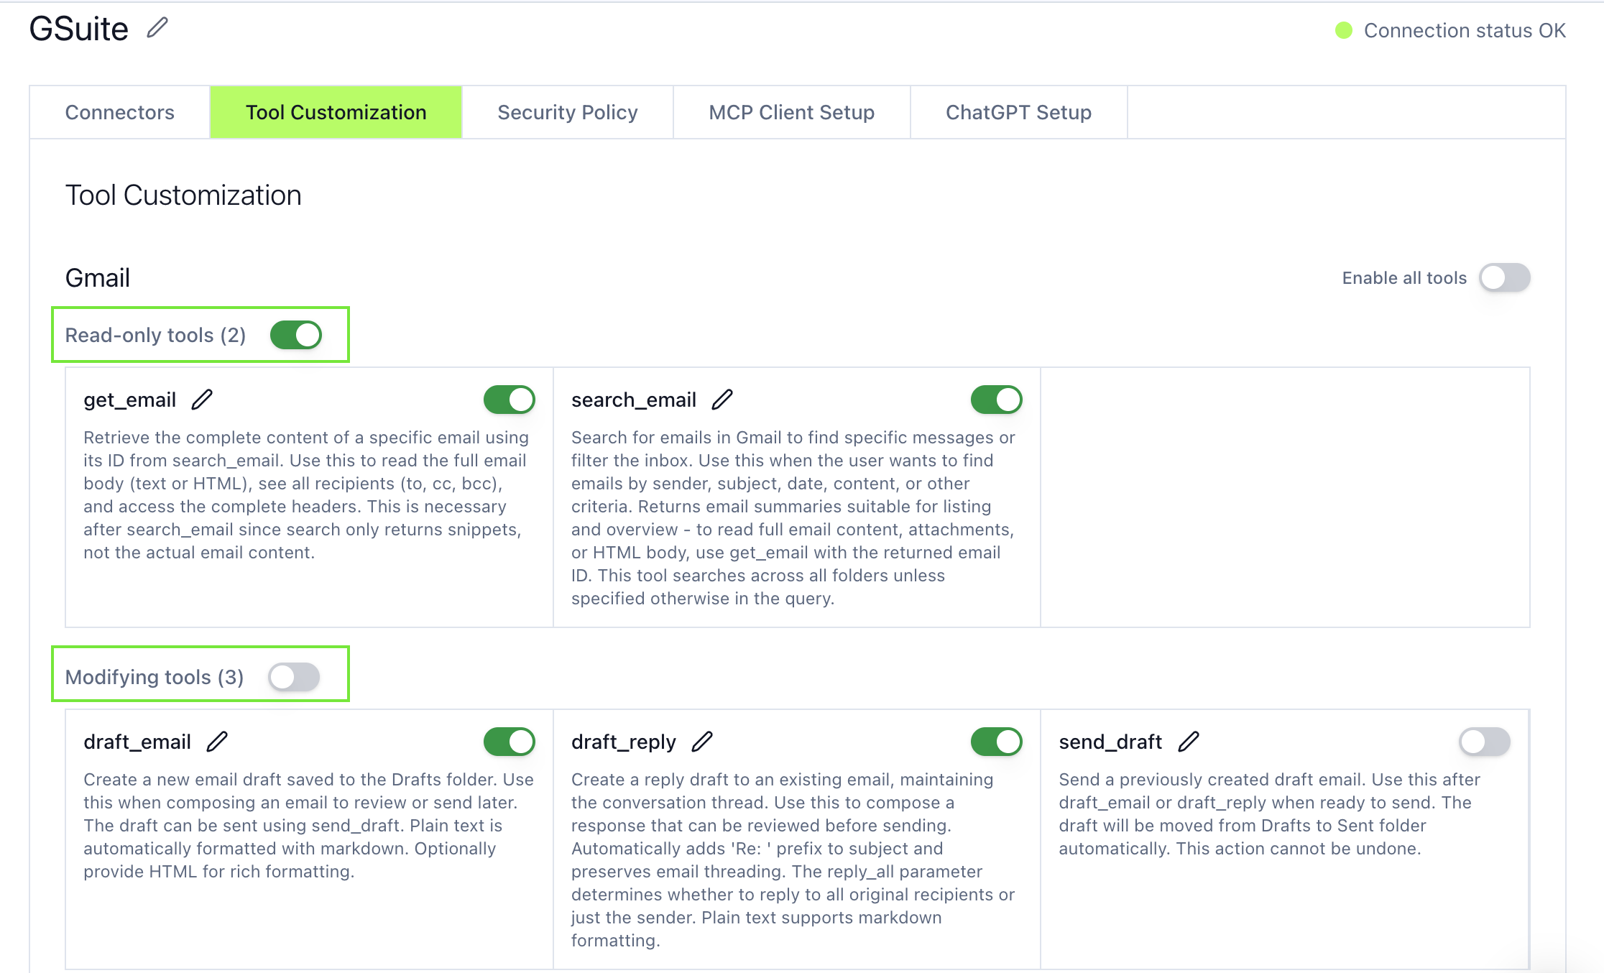This screenshot has height=973, width=1604.
Task: Rename draft_email via its pencil icon
Action: (217, 742)
